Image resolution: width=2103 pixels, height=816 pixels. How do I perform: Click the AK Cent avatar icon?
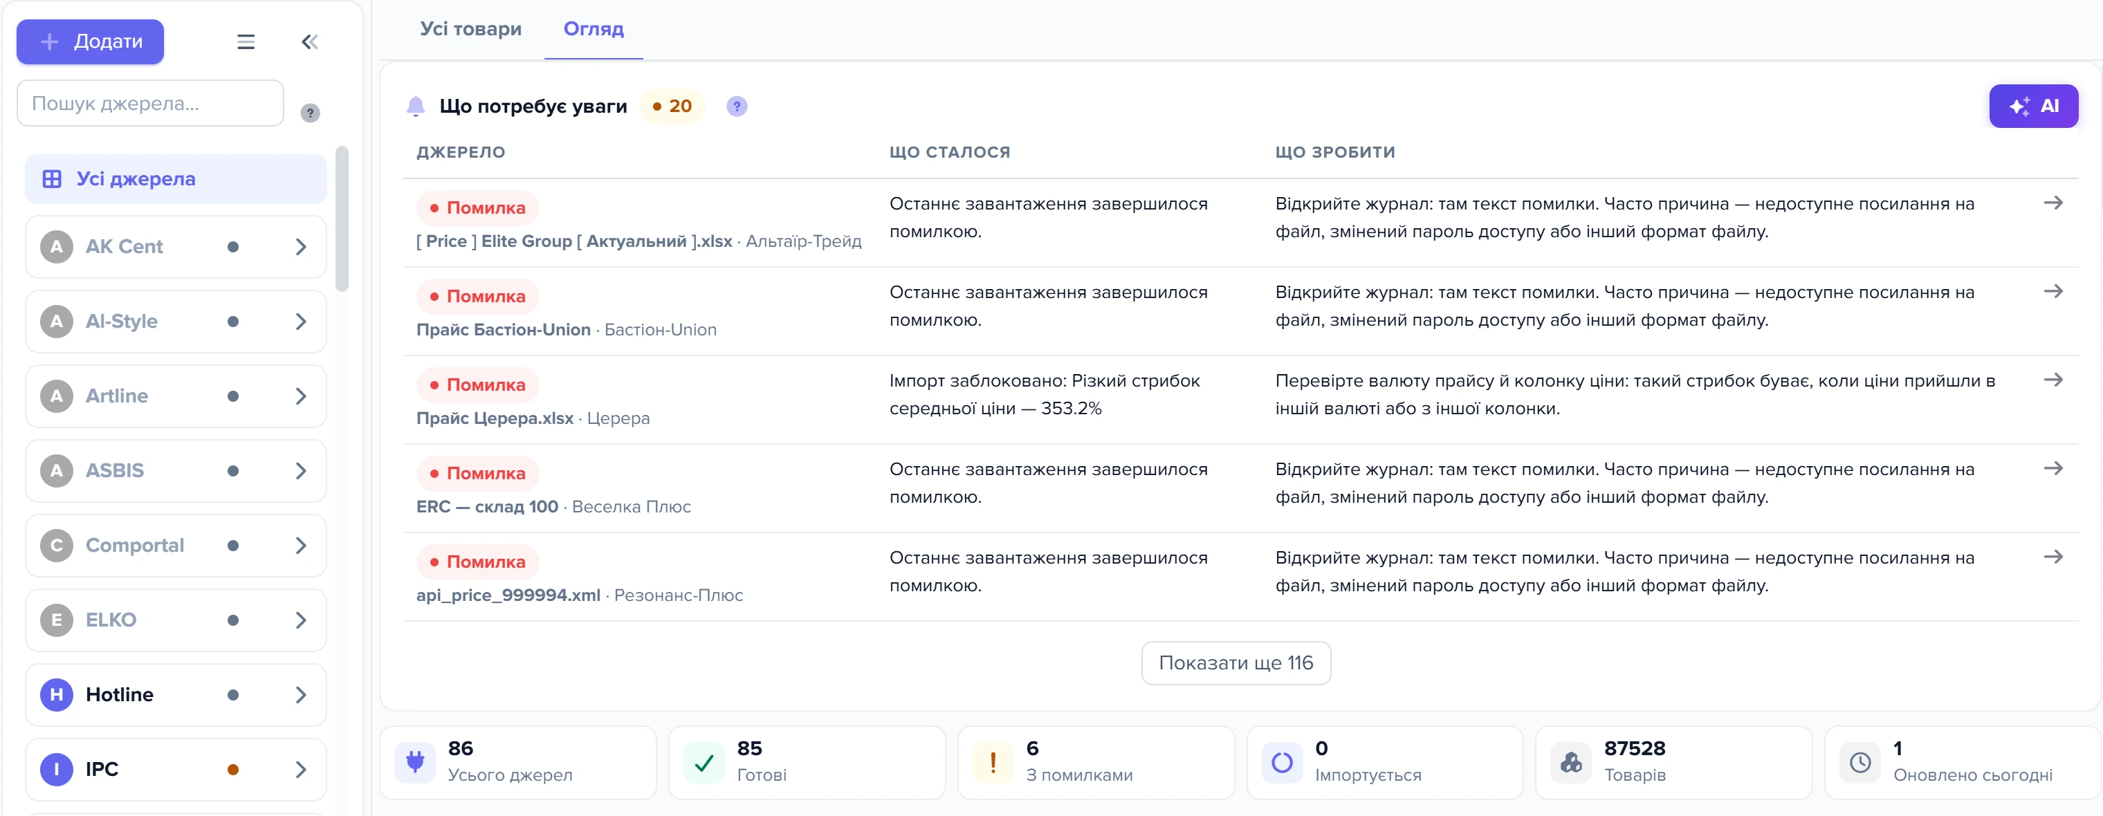(x=56, y=246)
